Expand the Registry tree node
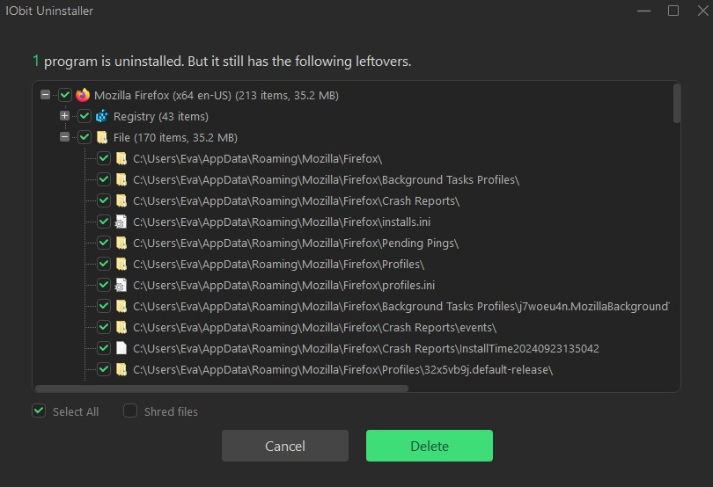 point(64,116)
